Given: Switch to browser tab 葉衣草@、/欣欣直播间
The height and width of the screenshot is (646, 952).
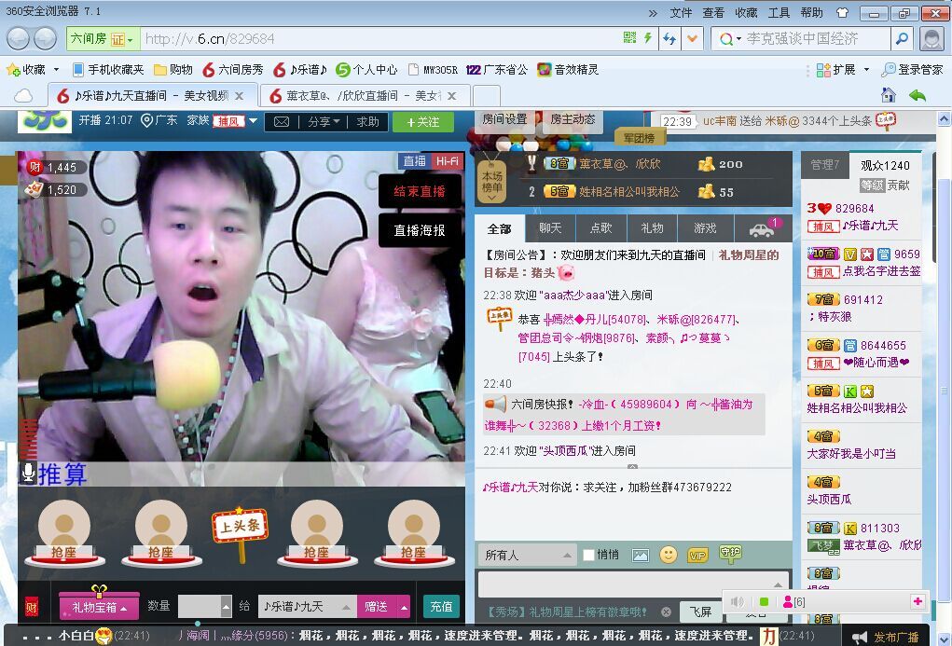Looking at the screenshot, I should click(x=363, y=96).
